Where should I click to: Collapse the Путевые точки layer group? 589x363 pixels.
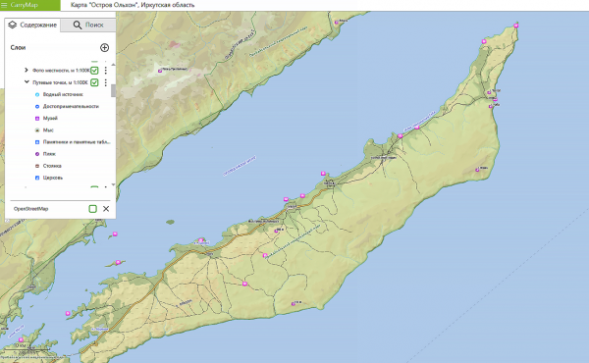[x=27, y=81]
